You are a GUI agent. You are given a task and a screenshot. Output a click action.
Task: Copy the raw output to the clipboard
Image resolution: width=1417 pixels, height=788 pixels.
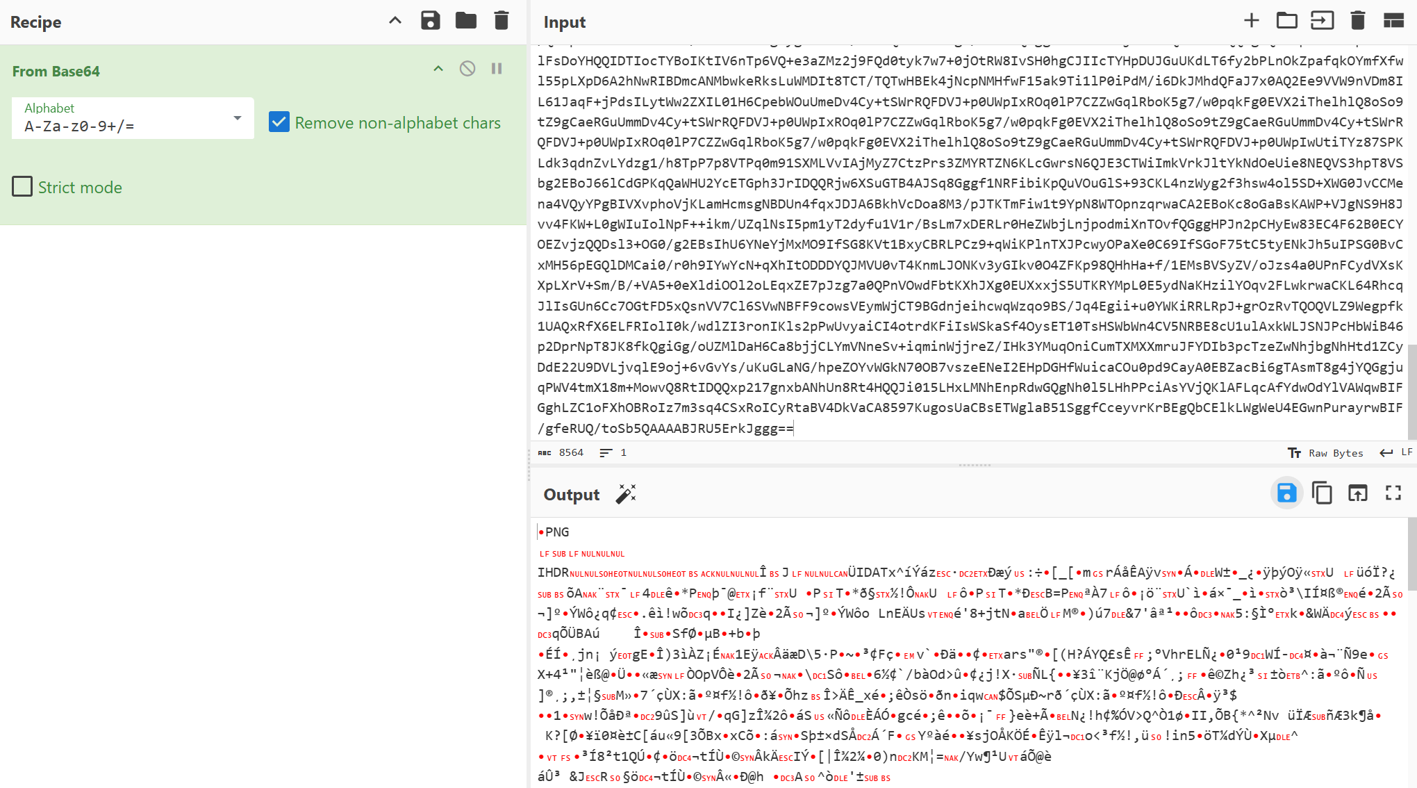1322,493
